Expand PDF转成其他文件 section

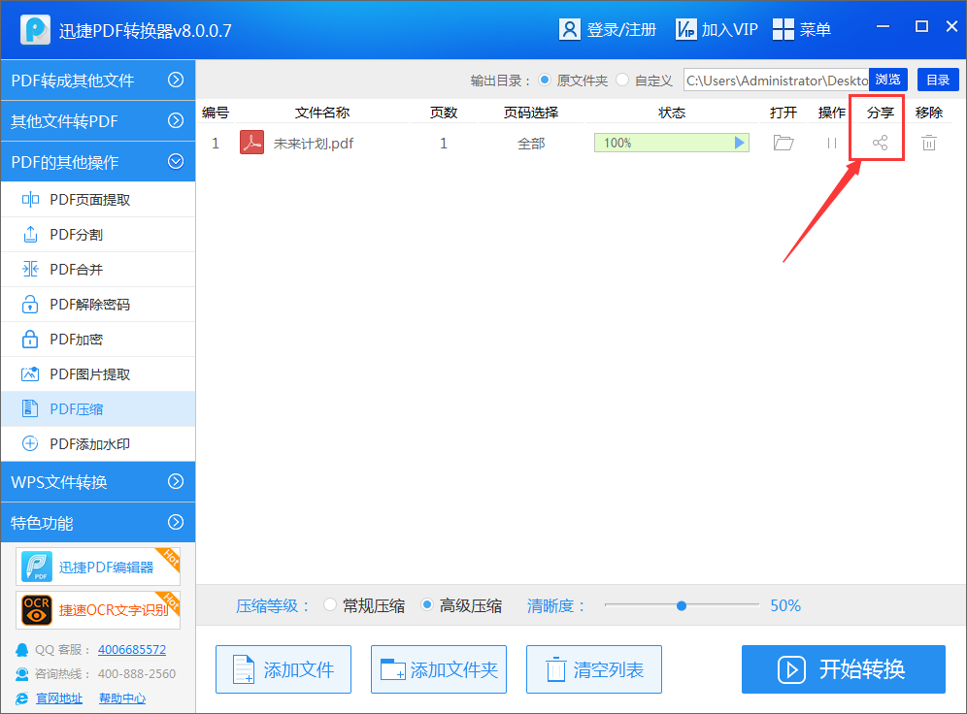click(97, 81)
